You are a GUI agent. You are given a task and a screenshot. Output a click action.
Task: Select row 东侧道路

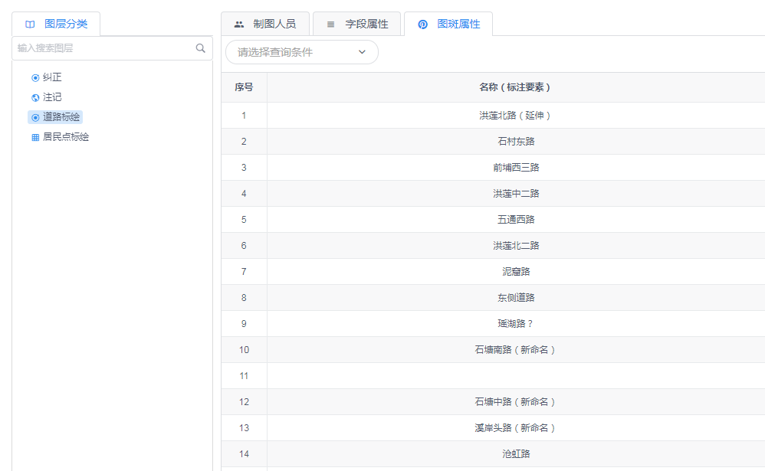pyautogui.click(x=493, y=298)
